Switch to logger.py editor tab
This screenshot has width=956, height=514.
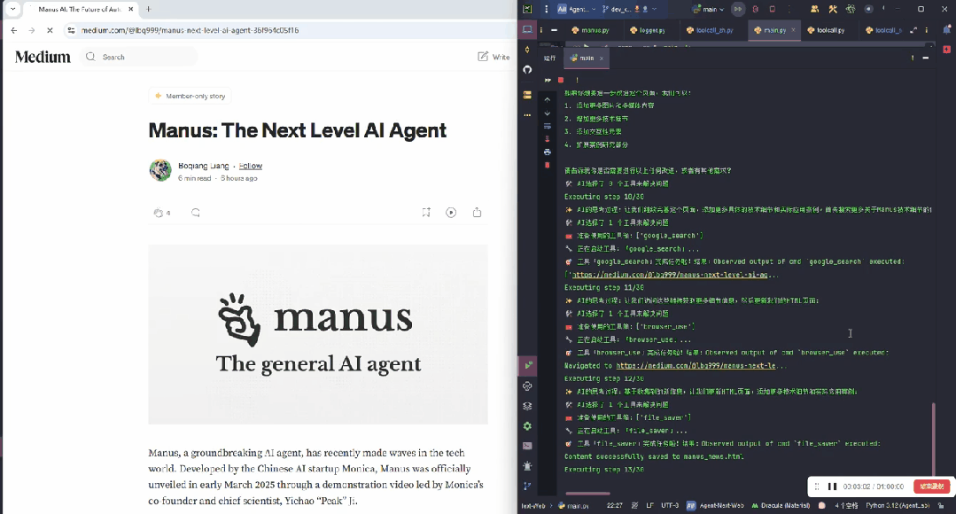coord(648,30)
